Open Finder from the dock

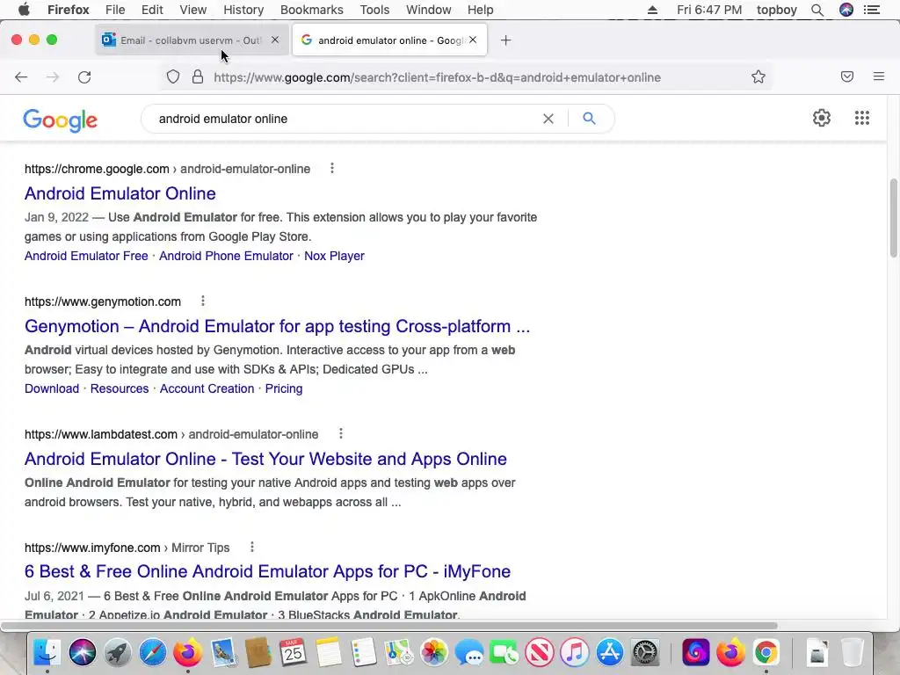coord(47,653)
